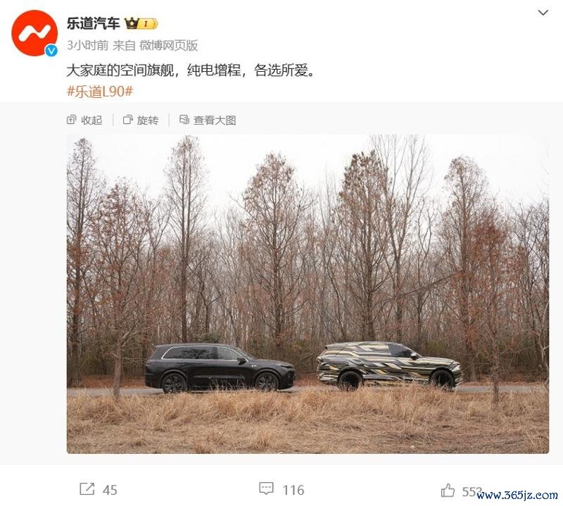Open the 乐道汽车 account name link

point(93,24)
